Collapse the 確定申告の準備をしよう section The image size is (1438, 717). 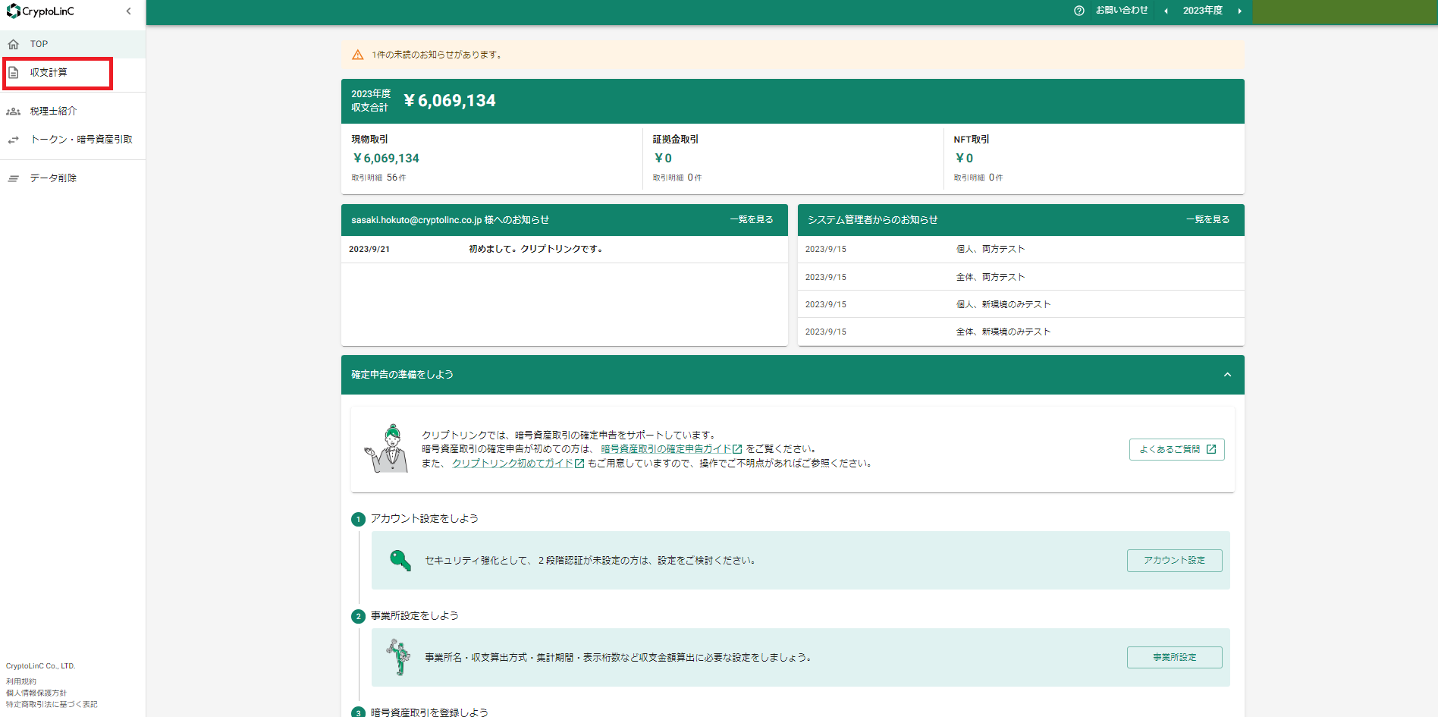point(1227,375)
